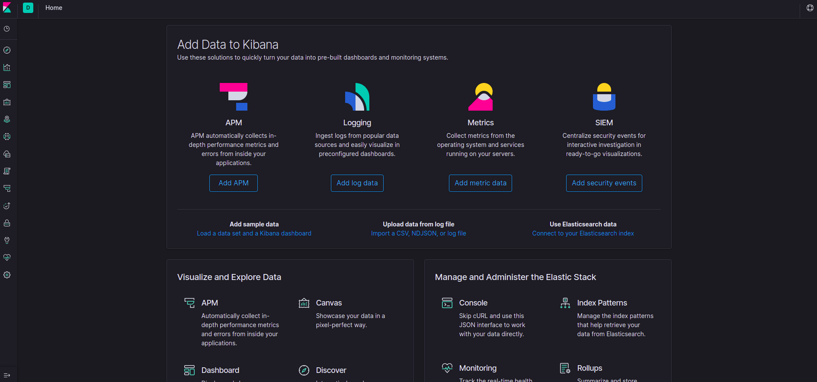Open Machine Learning from the sidebar

click(7, 137)
